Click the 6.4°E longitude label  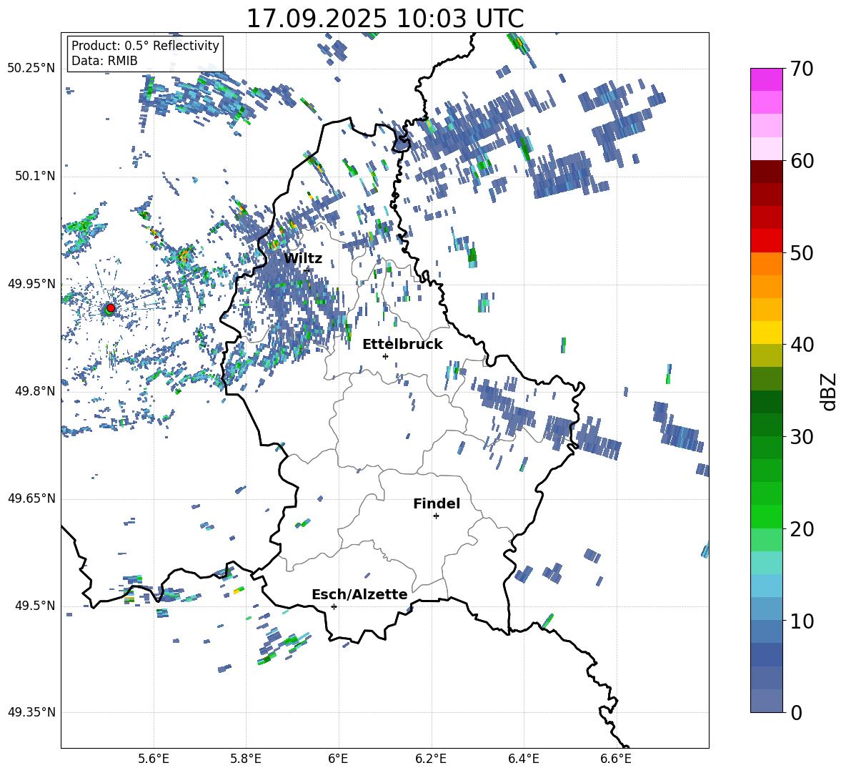point(523,759)
